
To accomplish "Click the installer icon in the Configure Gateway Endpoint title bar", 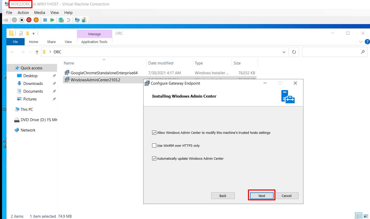I will tap(147, 83).
